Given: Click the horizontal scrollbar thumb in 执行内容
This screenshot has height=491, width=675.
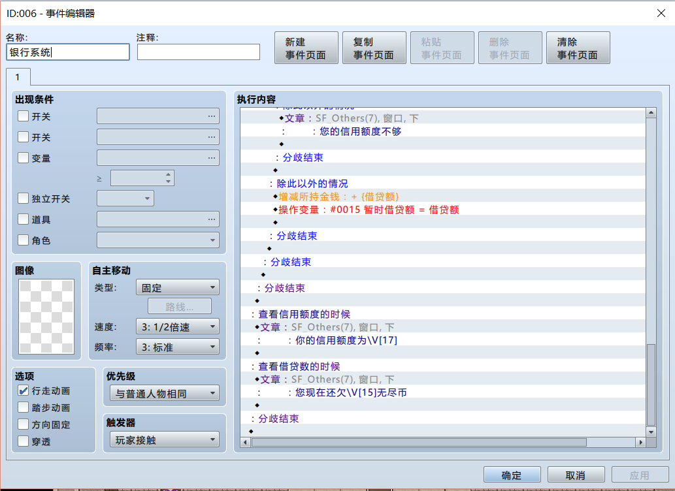Looking at the screenshot, I should (x=419, y=442).
